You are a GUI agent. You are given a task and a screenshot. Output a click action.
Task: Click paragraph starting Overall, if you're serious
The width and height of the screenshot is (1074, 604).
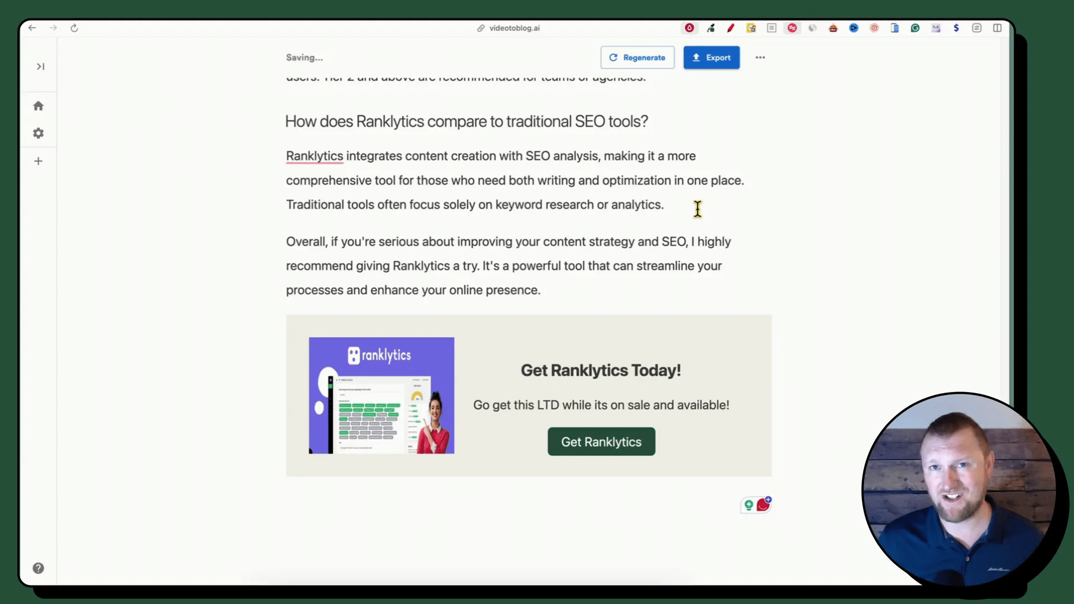pyautogui.click(x=509, y=266)
